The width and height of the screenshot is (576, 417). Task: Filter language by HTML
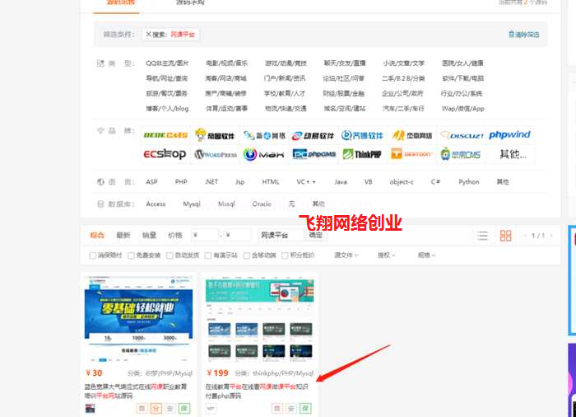tap(271, 182)
